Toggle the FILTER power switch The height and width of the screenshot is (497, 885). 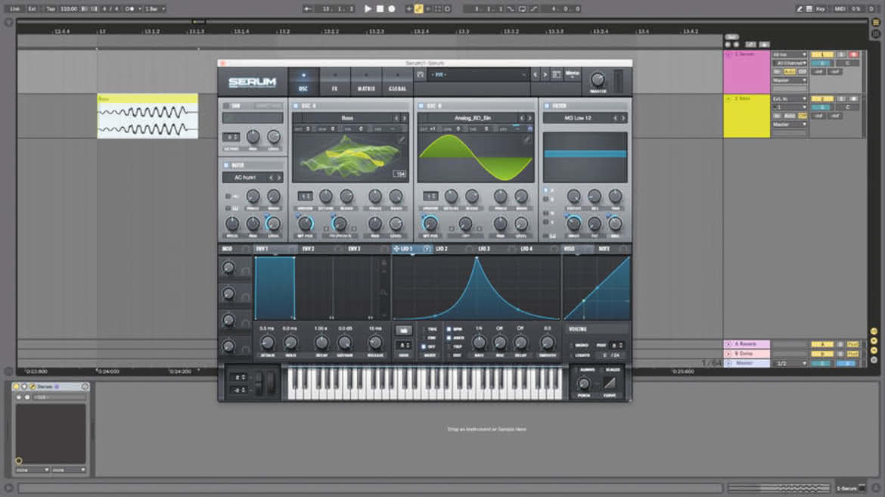coord(546,106)
